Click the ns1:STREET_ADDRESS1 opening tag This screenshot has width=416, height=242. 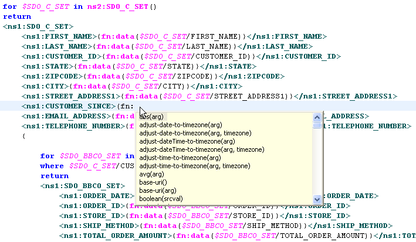point(72,96)
